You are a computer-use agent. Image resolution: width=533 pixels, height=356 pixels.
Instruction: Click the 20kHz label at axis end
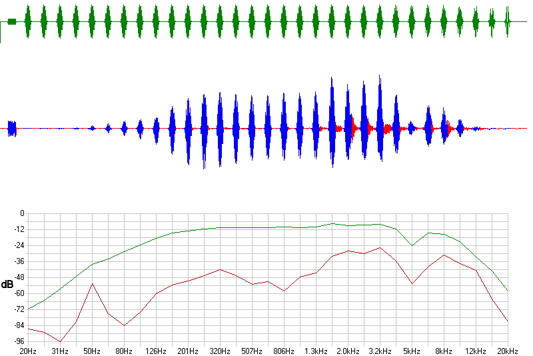pyautogui.click(x=508, y=351)
